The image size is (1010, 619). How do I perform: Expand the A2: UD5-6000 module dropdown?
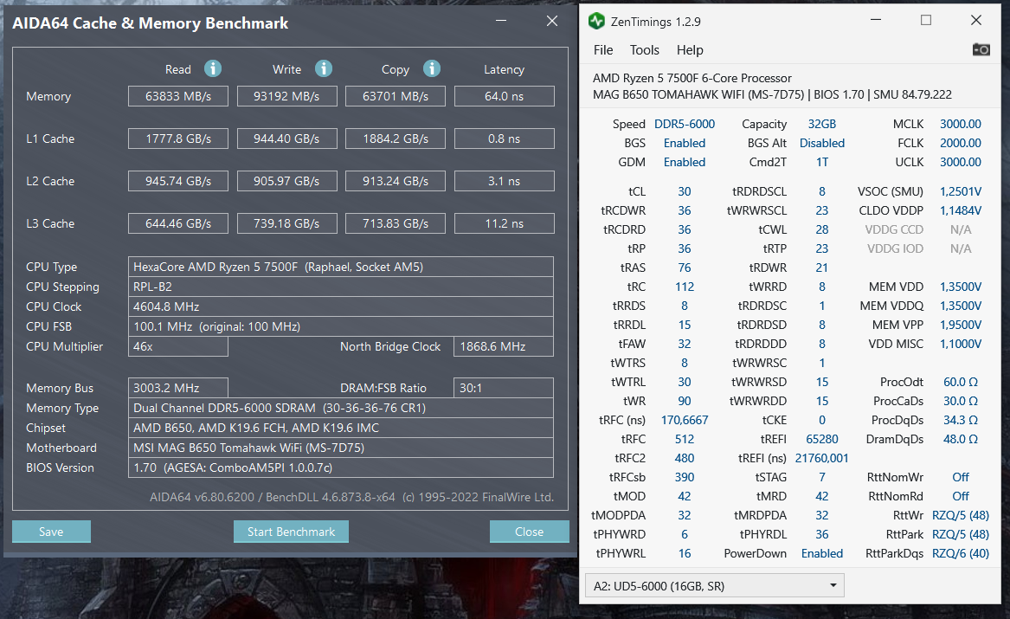[x=714, y=585]
